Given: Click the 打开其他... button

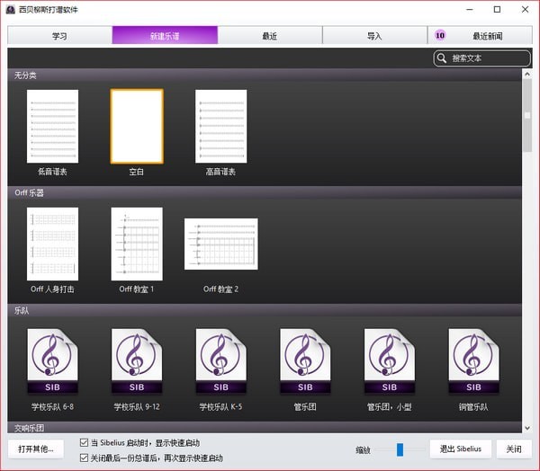Looking at the screenshot, I should point(35,449).
